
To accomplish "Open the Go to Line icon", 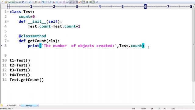I will pos(60,2).
